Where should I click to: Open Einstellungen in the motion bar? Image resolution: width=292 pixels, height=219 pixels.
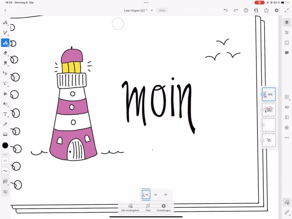tap(163, 208)
